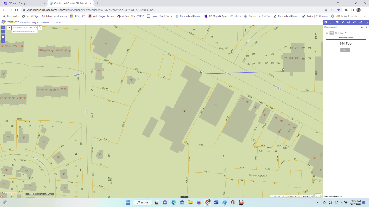Return map to default home extent

[x=3, y=37]
